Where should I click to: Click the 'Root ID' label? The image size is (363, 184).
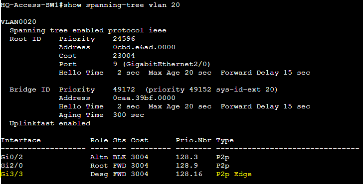[x=25, y=39]
